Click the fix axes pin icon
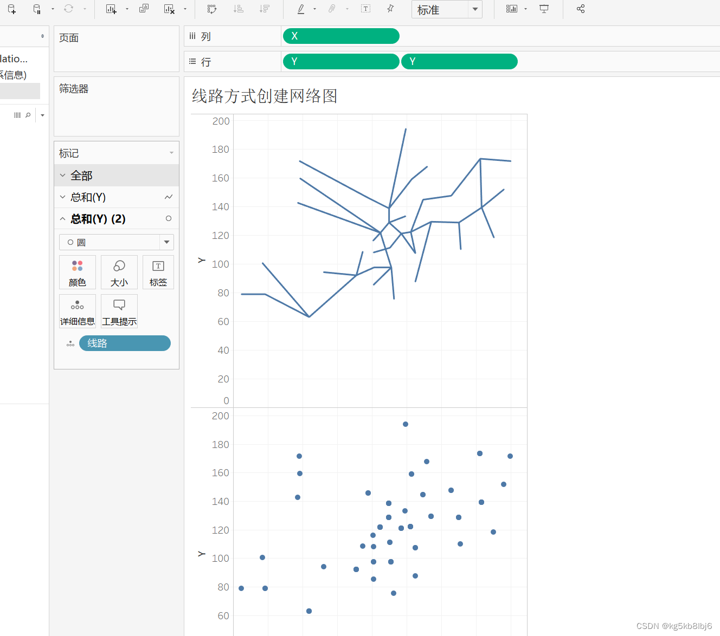 (390, 9)
